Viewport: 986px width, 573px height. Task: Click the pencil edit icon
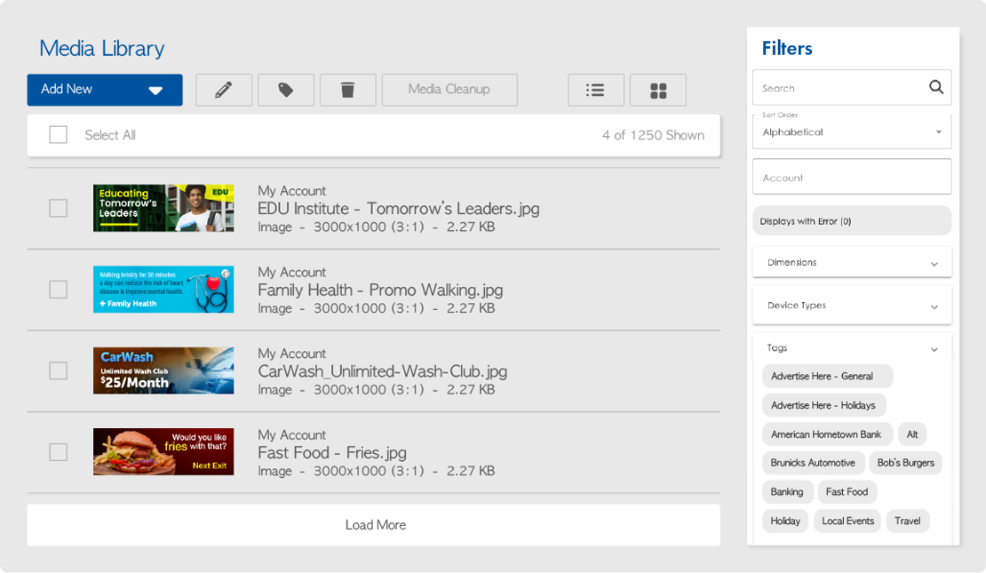[224, 90]
